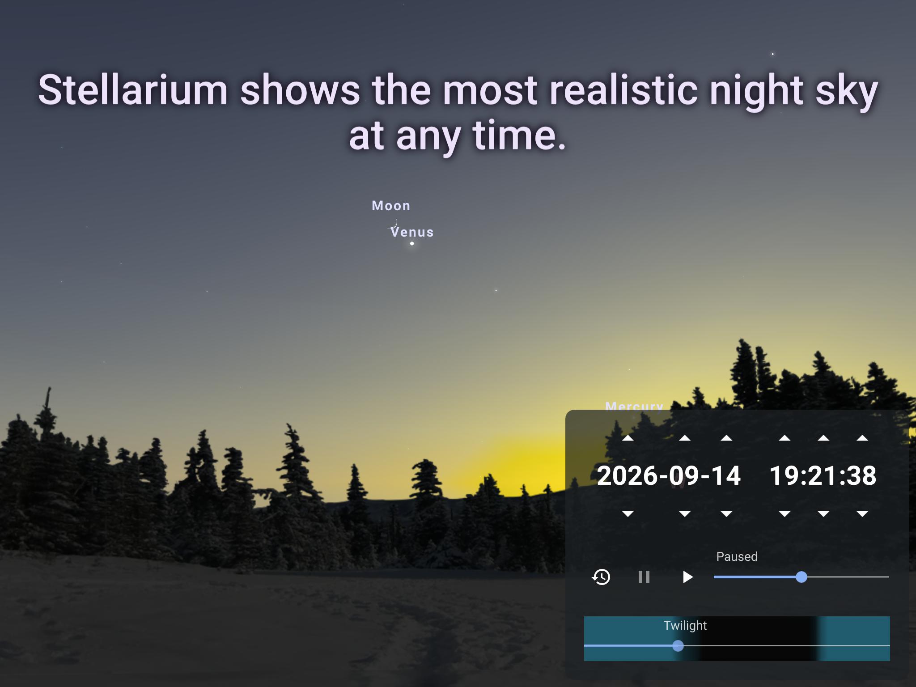
Task: Decrease the year with down arrow
Action: (x=628, y=514)
